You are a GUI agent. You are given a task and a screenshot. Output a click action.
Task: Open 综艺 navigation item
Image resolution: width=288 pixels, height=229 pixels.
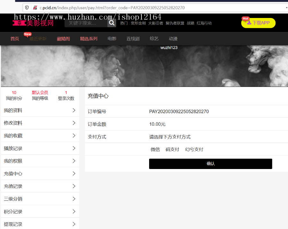coord(154,39)
